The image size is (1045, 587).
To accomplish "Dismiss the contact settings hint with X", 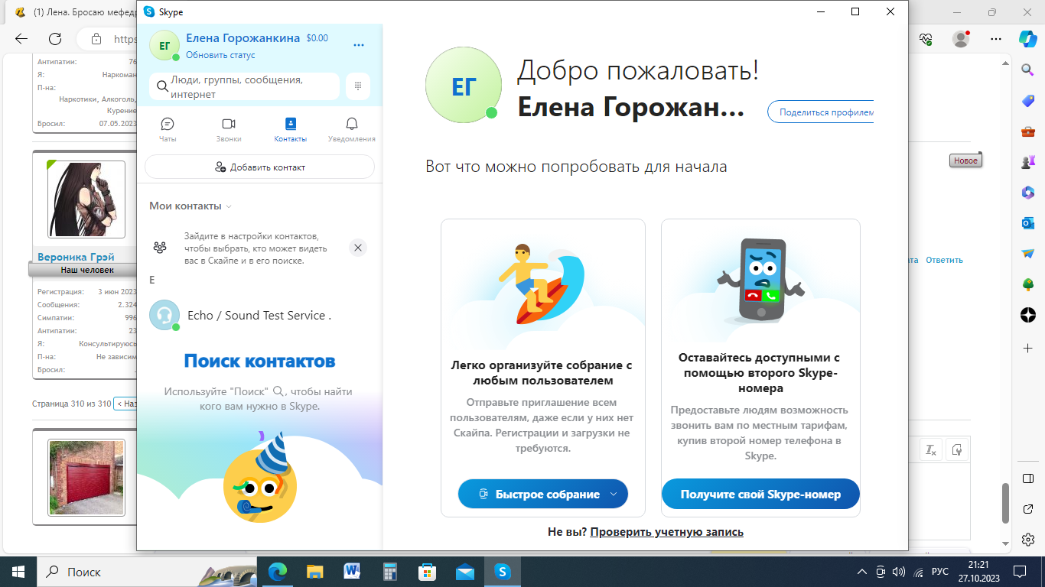I will [x=358, y=248].
